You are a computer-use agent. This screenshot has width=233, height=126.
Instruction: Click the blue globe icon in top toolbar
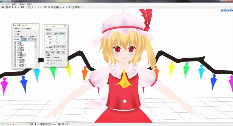[x=76, y=7]
